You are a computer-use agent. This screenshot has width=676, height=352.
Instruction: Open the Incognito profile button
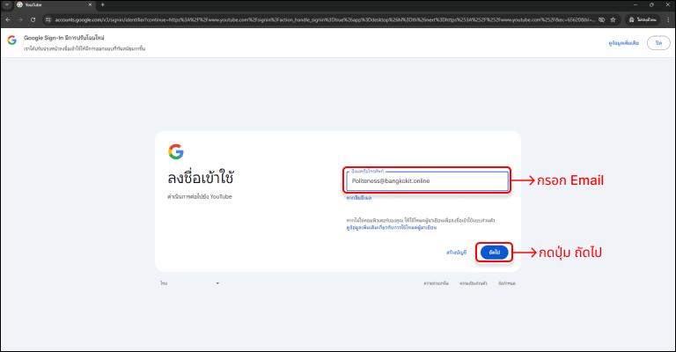click(x=643, y=20)
